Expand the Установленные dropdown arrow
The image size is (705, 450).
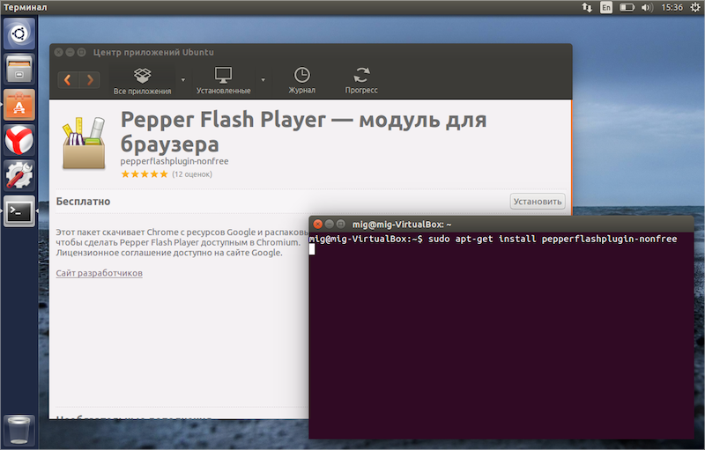(x=263, y=80)
